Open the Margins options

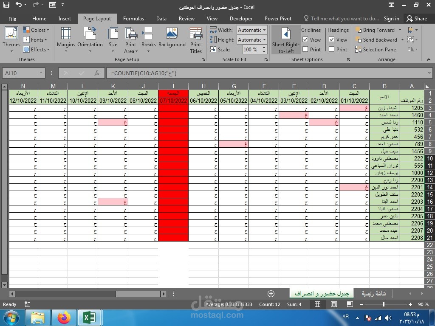coord(66,39)
